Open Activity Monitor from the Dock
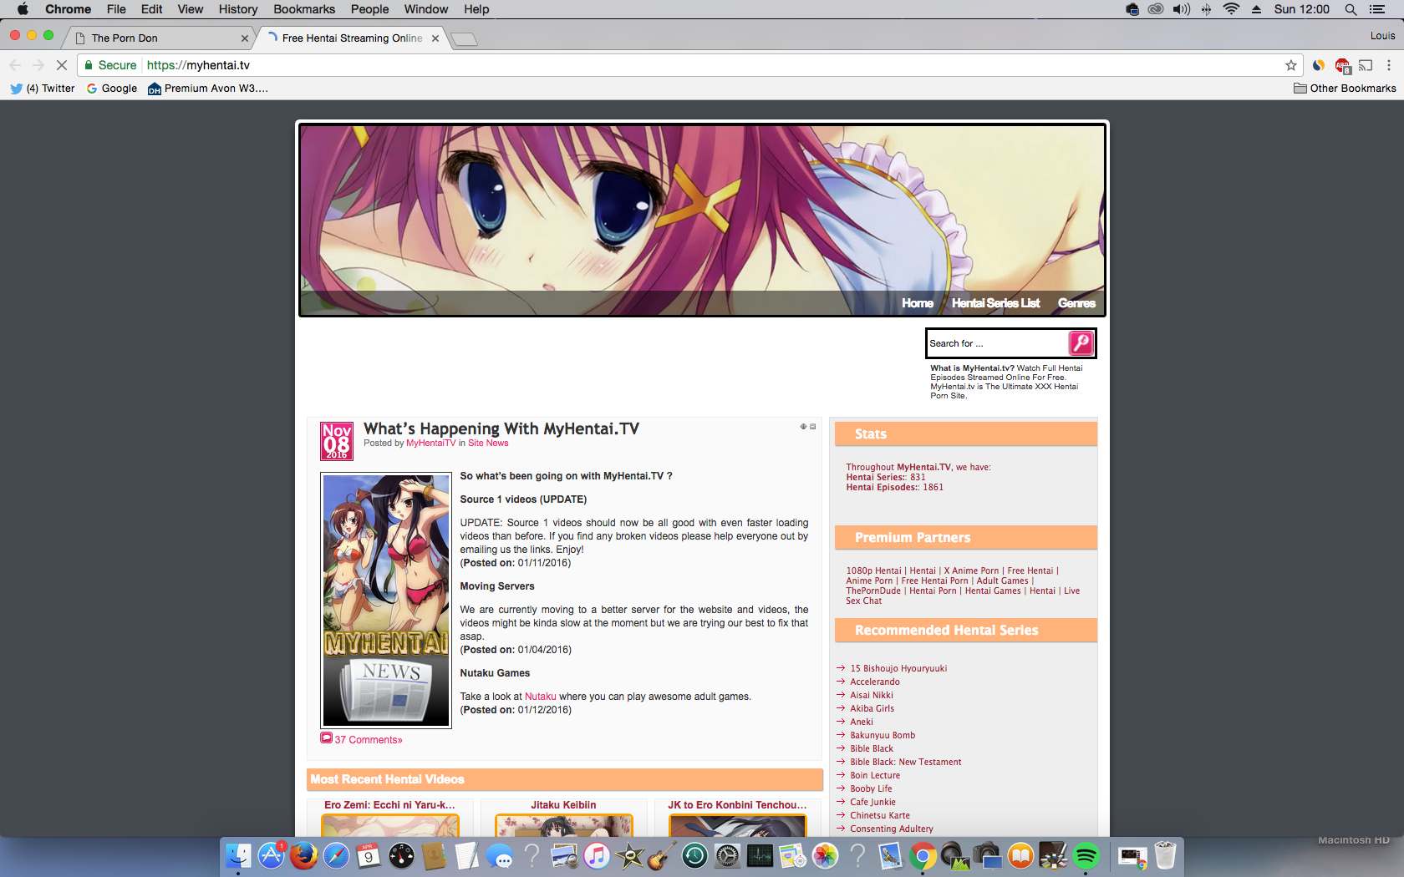The width and height of the screenshot is (1404, 877). pyautogui.click(x=760, y=855)
